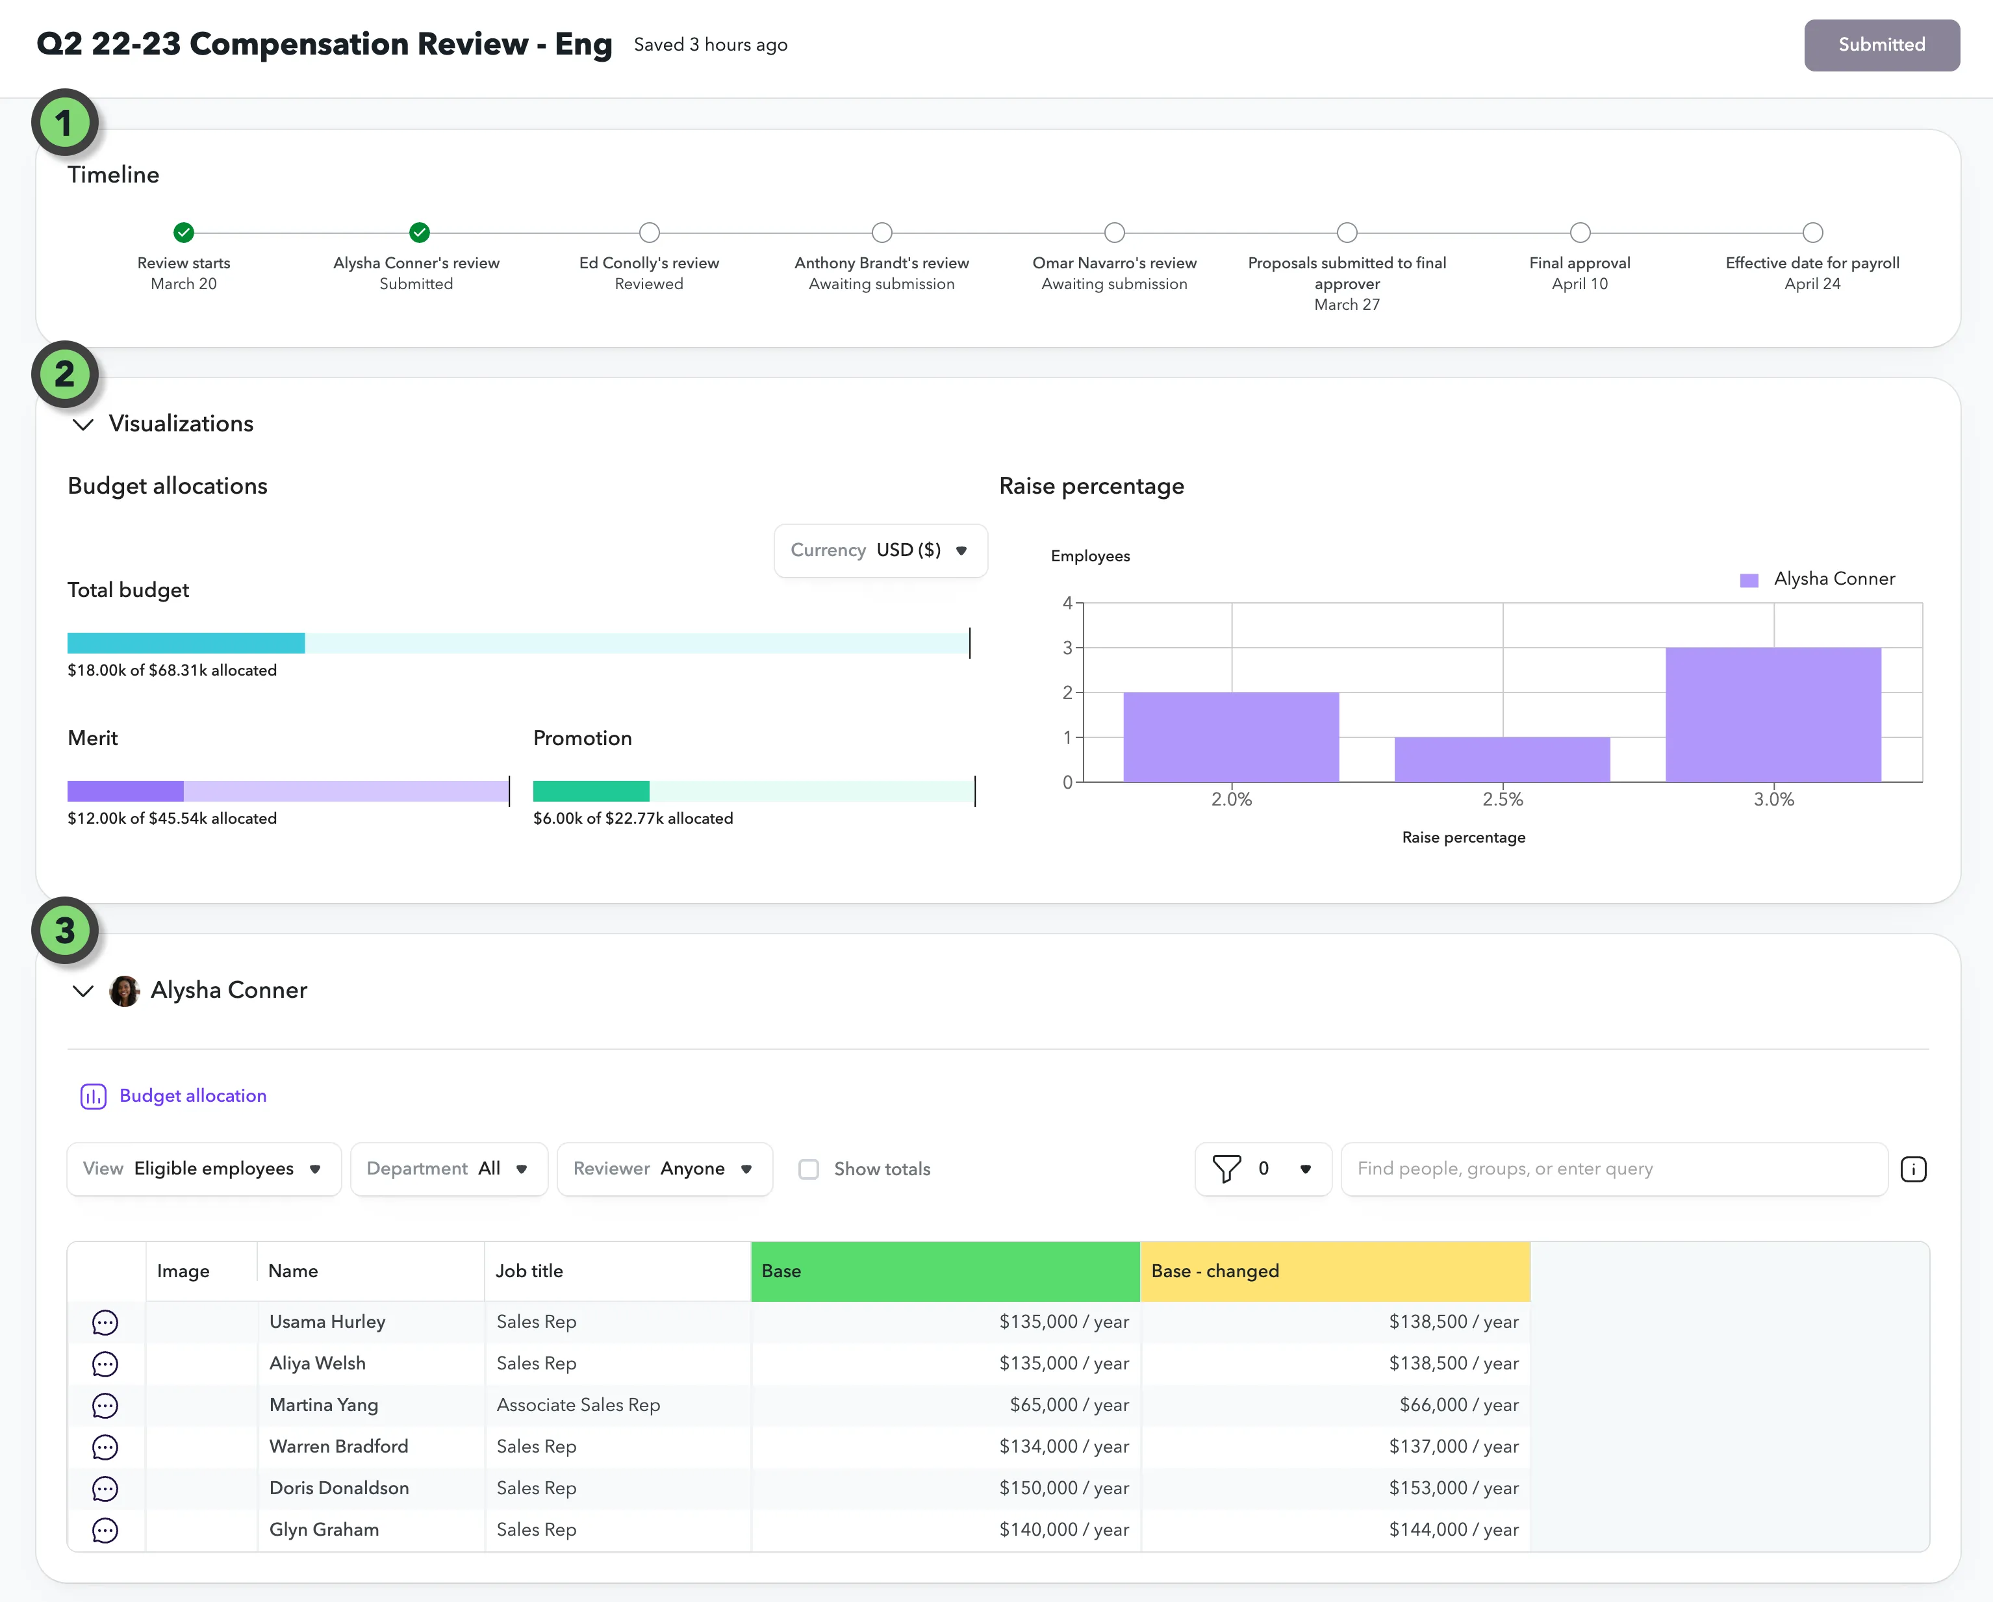The width and height of the screenshot is (1993, 1602).
Task: Click the Image column header
Action: [x=201, y=1272]
